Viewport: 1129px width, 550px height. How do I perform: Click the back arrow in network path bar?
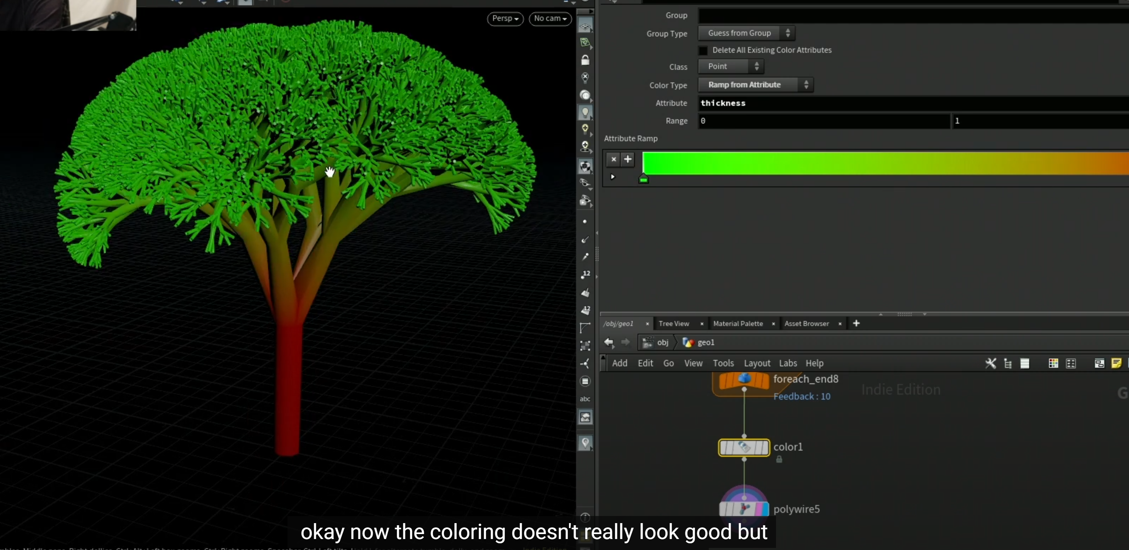pos(609,342)
